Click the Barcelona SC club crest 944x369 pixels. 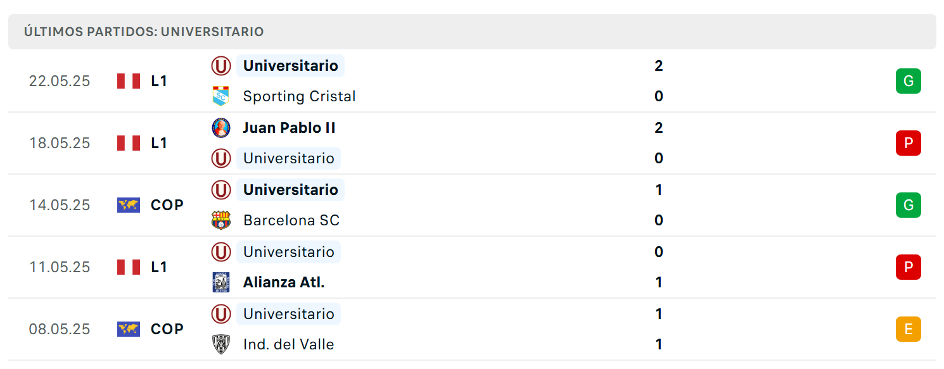[220, 220]
